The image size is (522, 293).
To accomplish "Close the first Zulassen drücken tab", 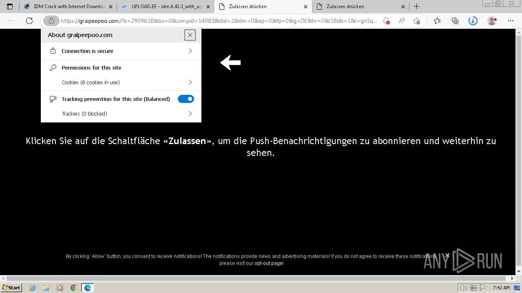I will pyautogui.click(x=305, y=7).
